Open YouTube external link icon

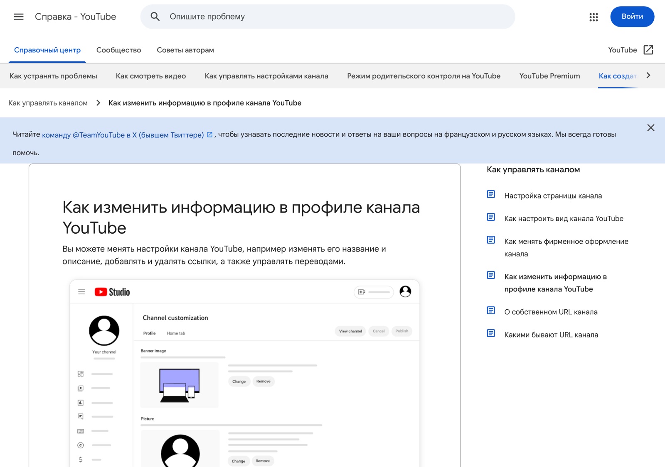648,50
